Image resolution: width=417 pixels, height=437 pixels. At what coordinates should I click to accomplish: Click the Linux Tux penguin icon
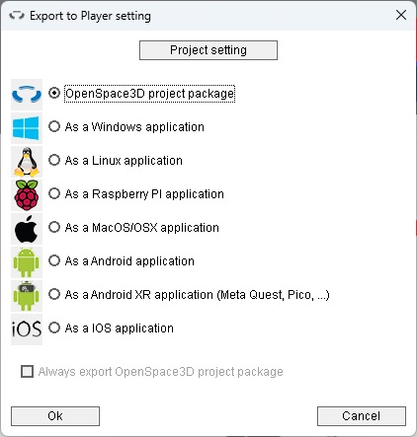click(27, 162)
